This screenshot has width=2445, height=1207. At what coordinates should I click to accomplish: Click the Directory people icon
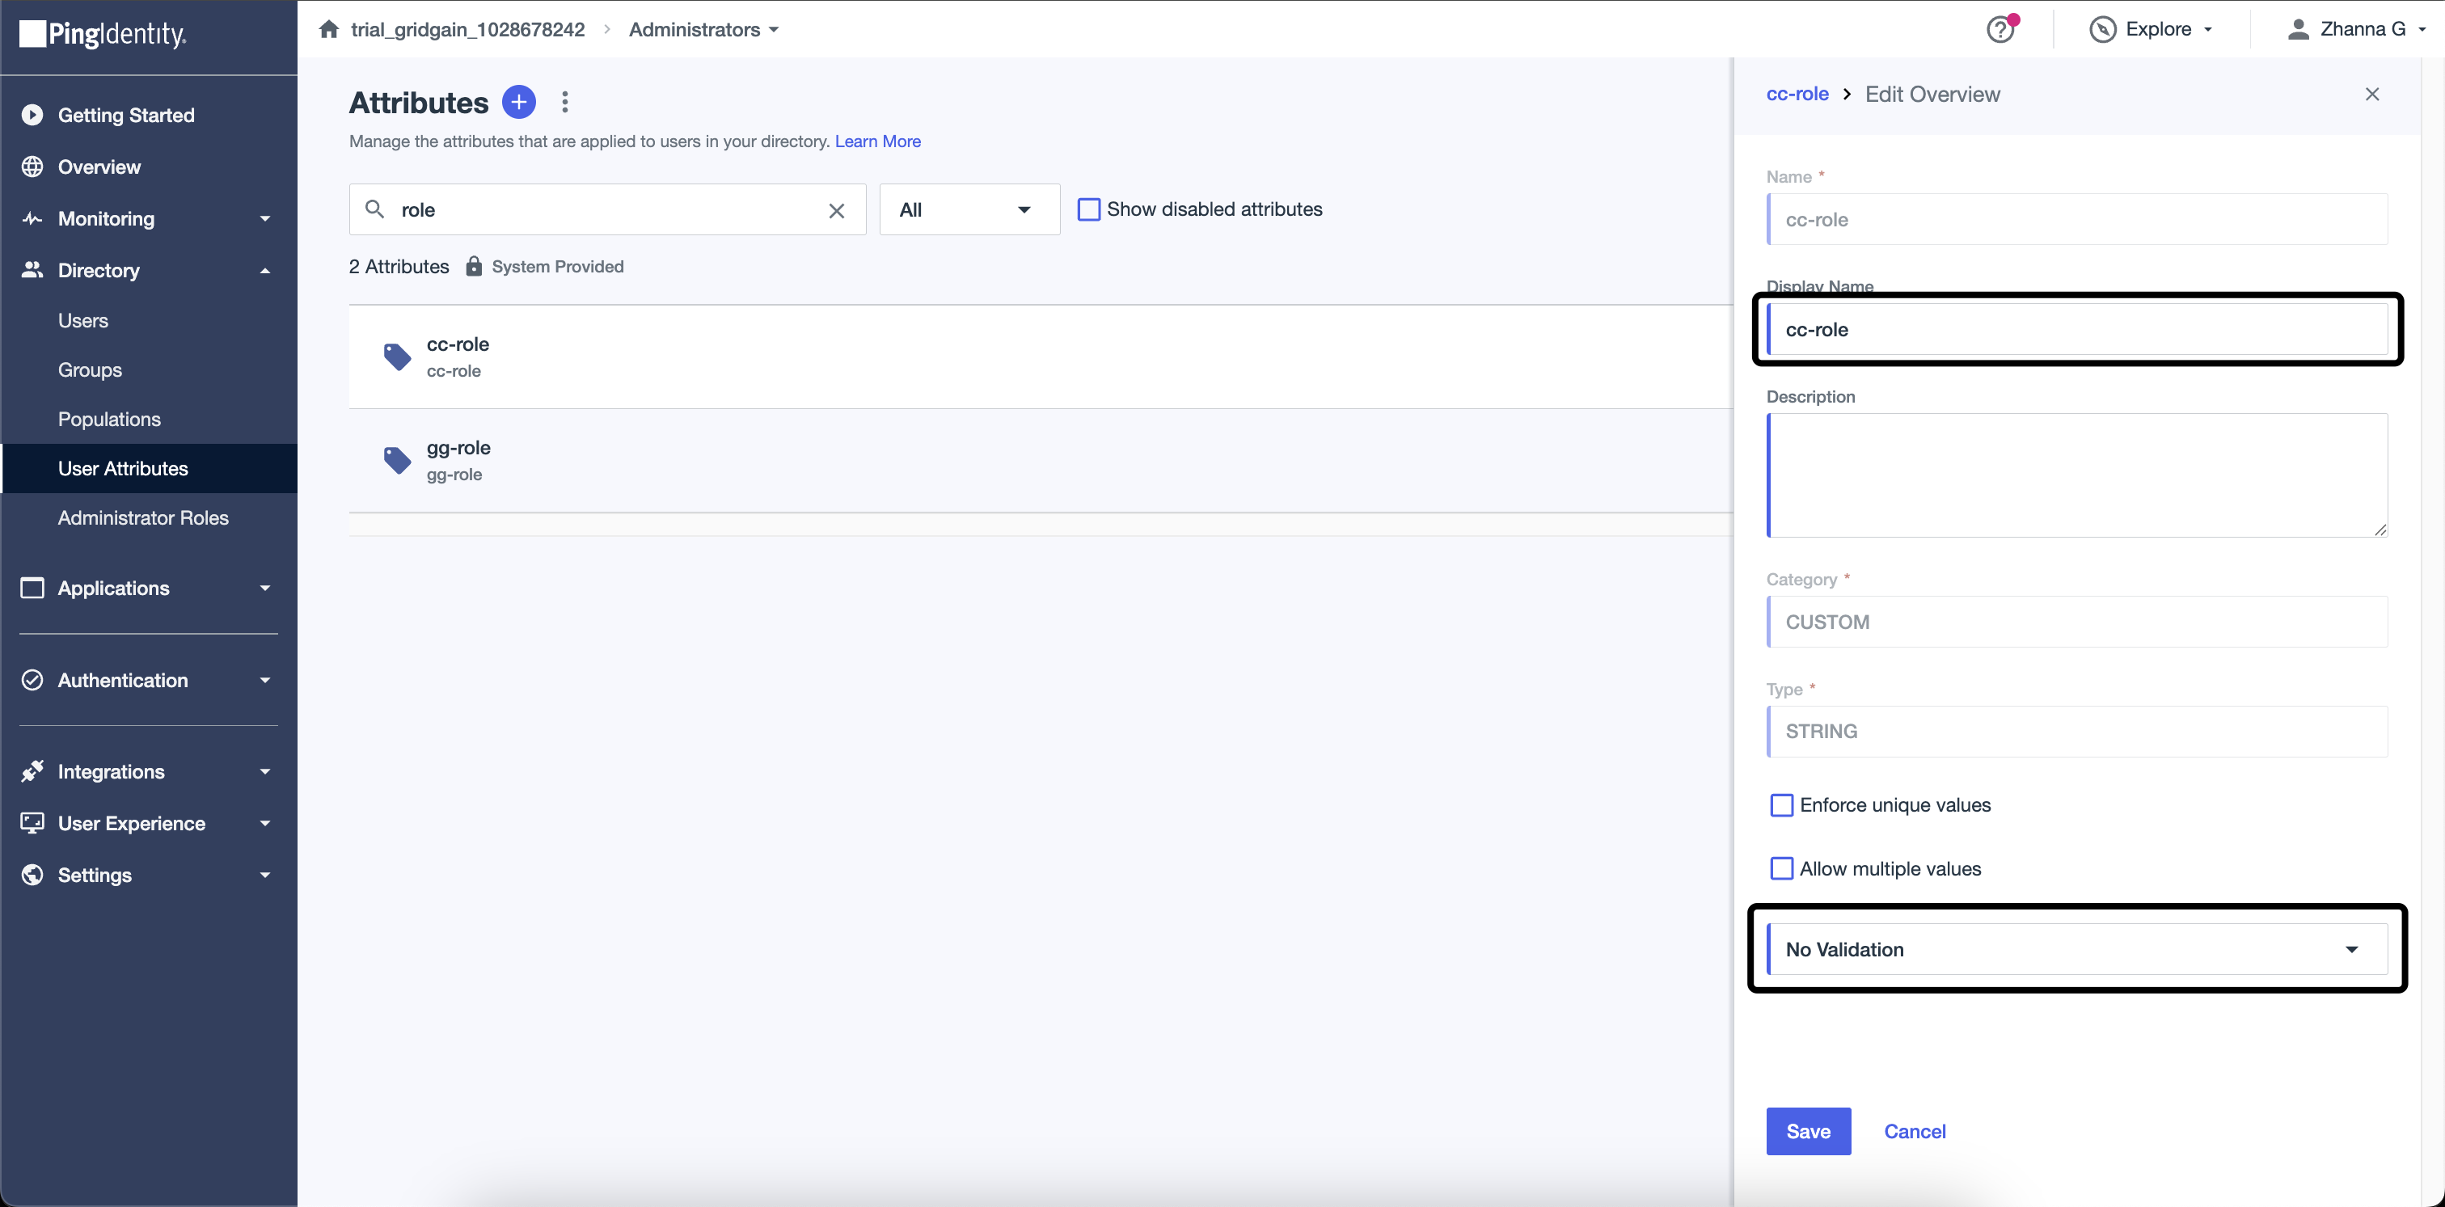(32, 269)
